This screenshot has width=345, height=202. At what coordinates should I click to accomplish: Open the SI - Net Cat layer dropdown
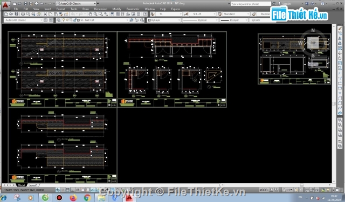(x=92, y=20)
